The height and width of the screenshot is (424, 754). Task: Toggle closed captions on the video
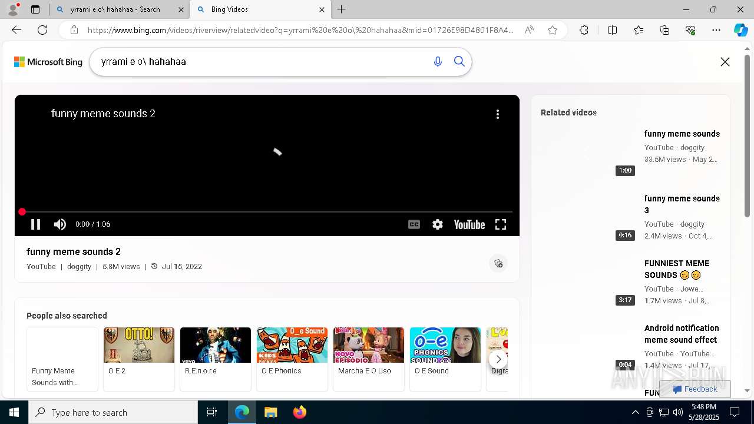(x=414, y=224)
